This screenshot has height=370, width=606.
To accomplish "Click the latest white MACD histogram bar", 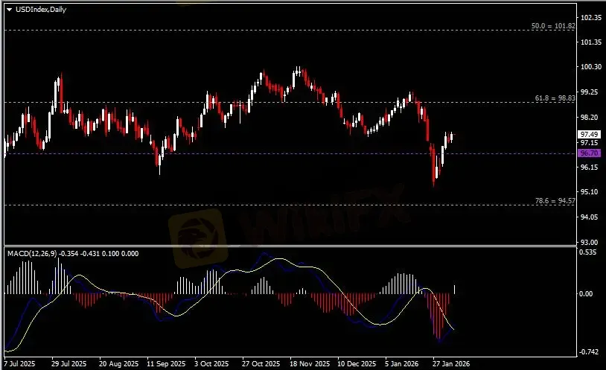I will tap(455, 290).
